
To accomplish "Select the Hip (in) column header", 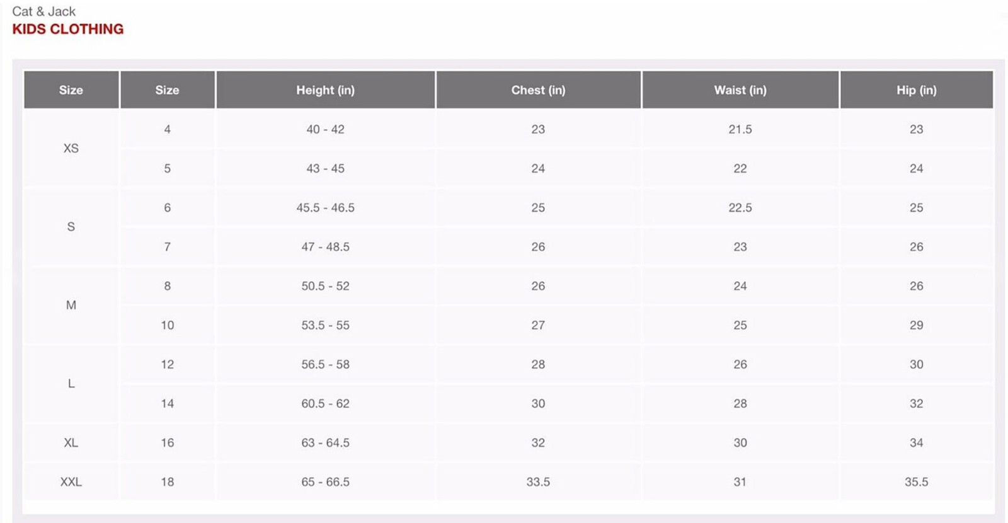I will 917,90.
